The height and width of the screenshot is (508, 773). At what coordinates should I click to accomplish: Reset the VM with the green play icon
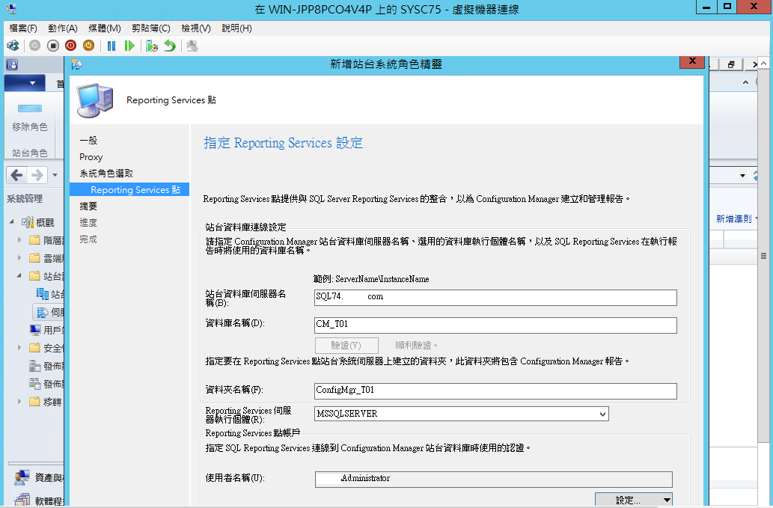pyautogui.click(x=129, y=46)
